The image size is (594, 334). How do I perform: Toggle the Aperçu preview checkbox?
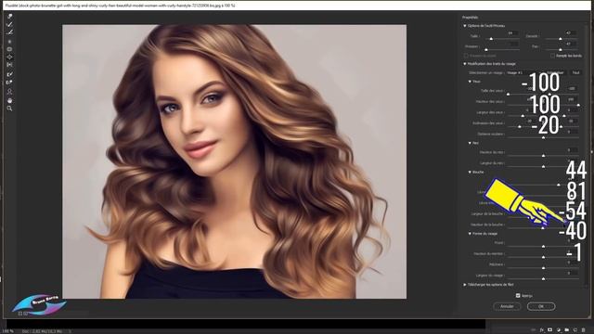coord(518,295)
